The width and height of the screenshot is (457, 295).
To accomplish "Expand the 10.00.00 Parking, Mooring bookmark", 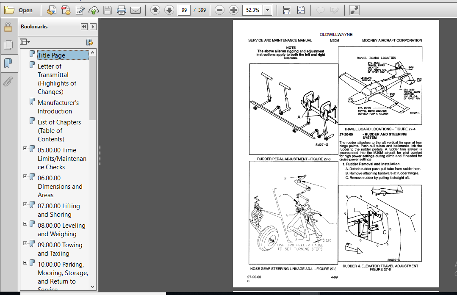I will click(25, 263).
